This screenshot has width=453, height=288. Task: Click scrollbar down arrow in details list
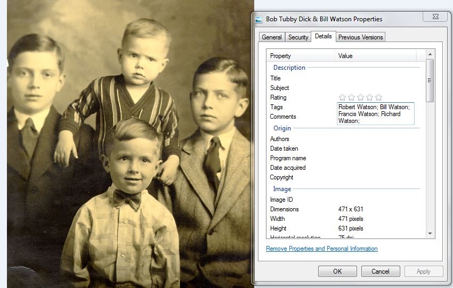pyautogui.click(x=430, y=233)
